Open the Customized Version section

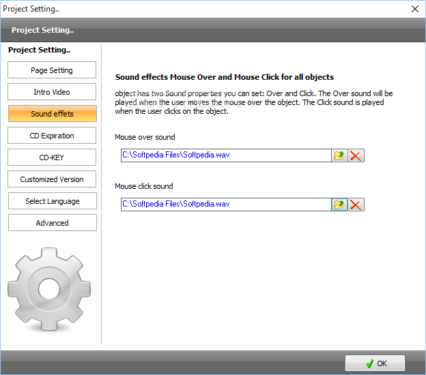52,179
